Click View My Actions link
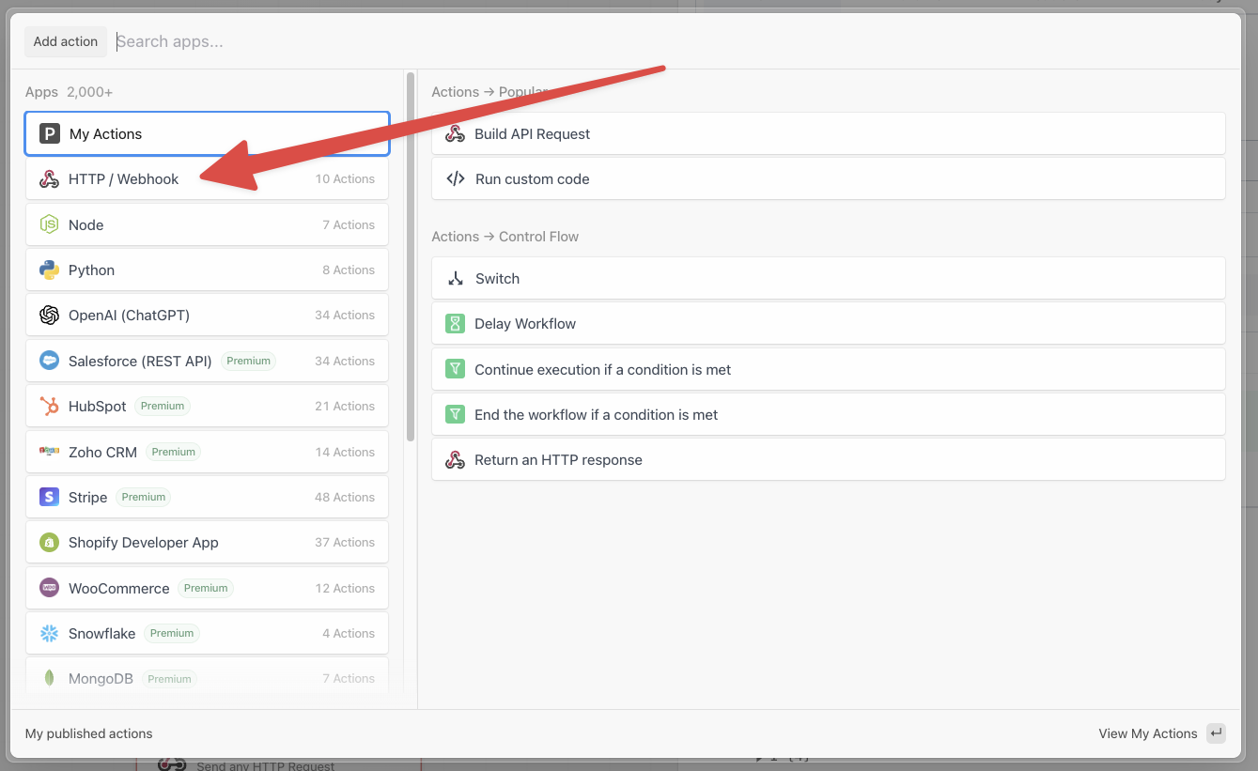 [1148, 733]
